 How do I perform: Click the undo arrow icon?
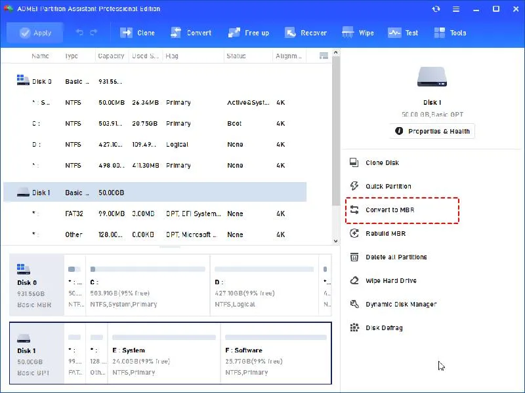(x=79, y=32)
